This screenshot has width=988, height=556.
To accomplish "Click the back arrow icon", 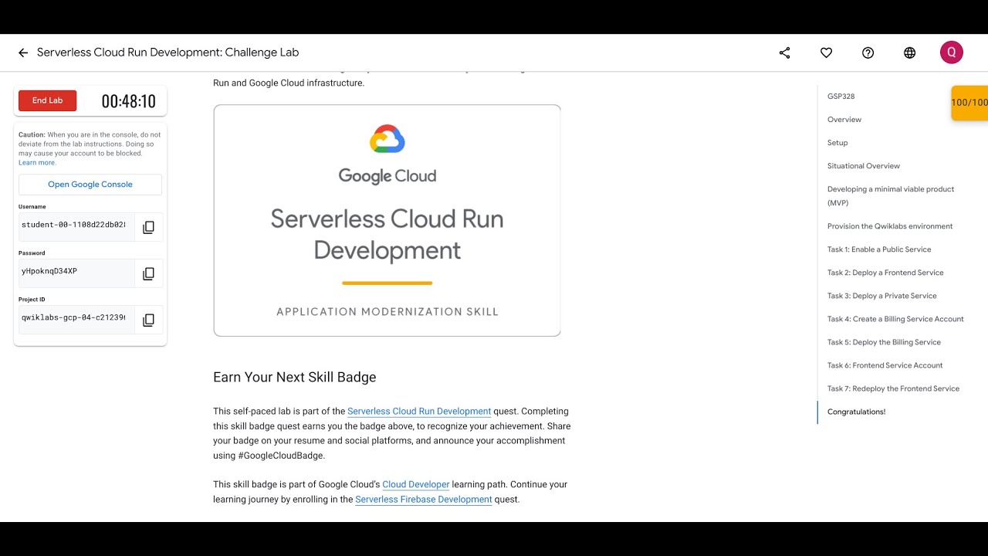I will pos(23,53).
